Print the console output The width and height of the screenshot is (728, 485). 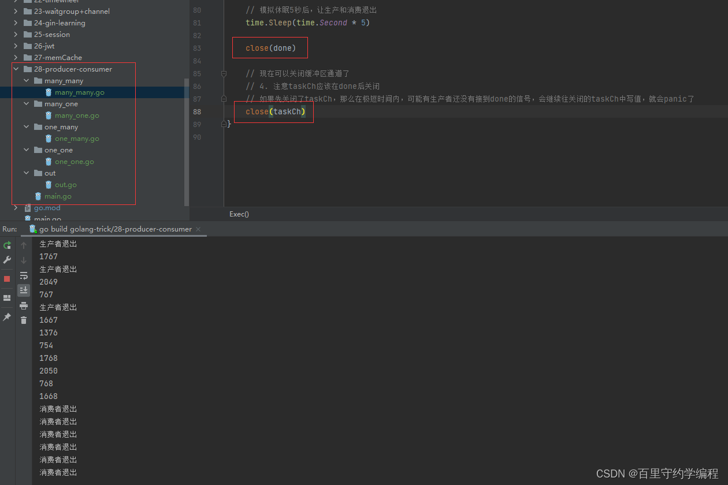coord(24,305)
